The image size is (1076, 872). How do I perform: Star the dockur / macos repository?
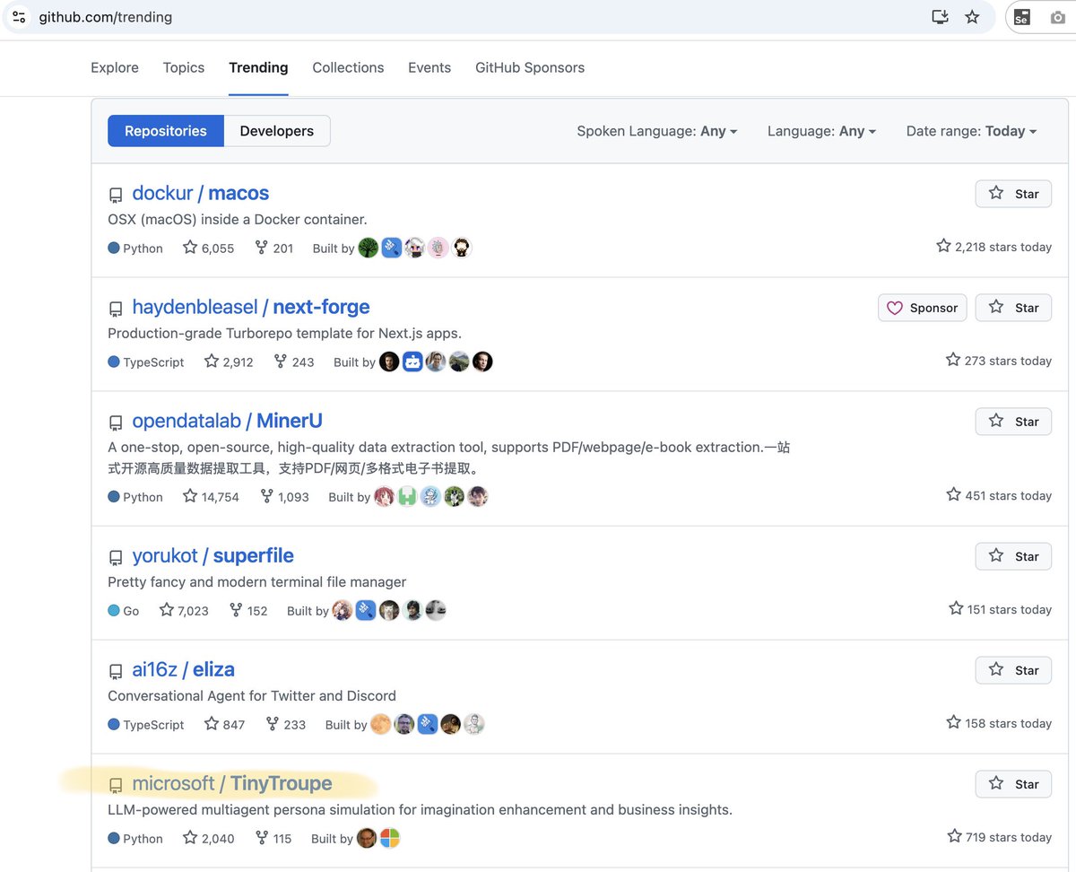(x=1013, y=194)
